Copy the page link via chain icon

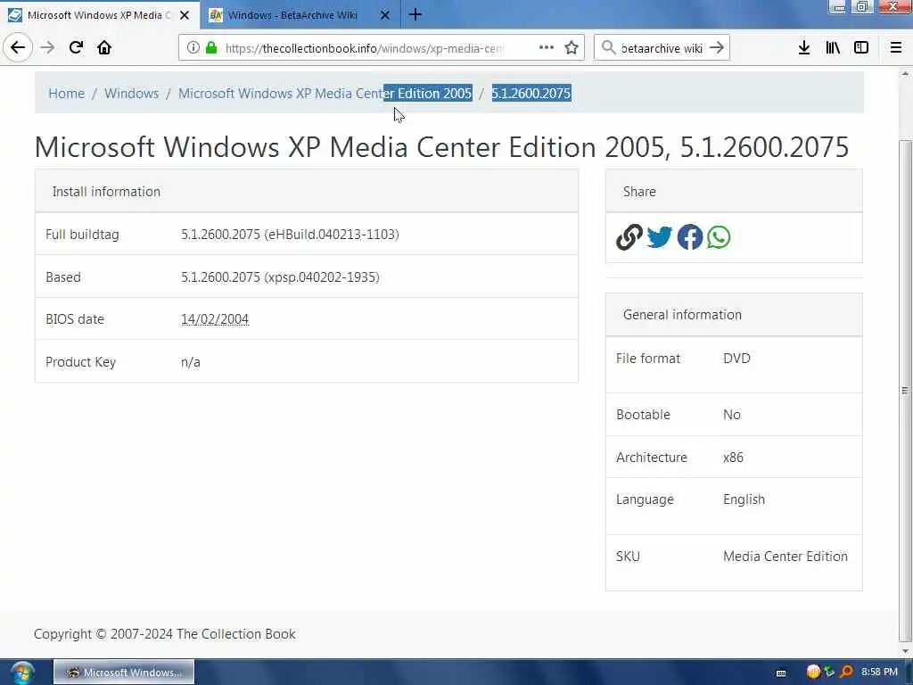coord(629,237)
